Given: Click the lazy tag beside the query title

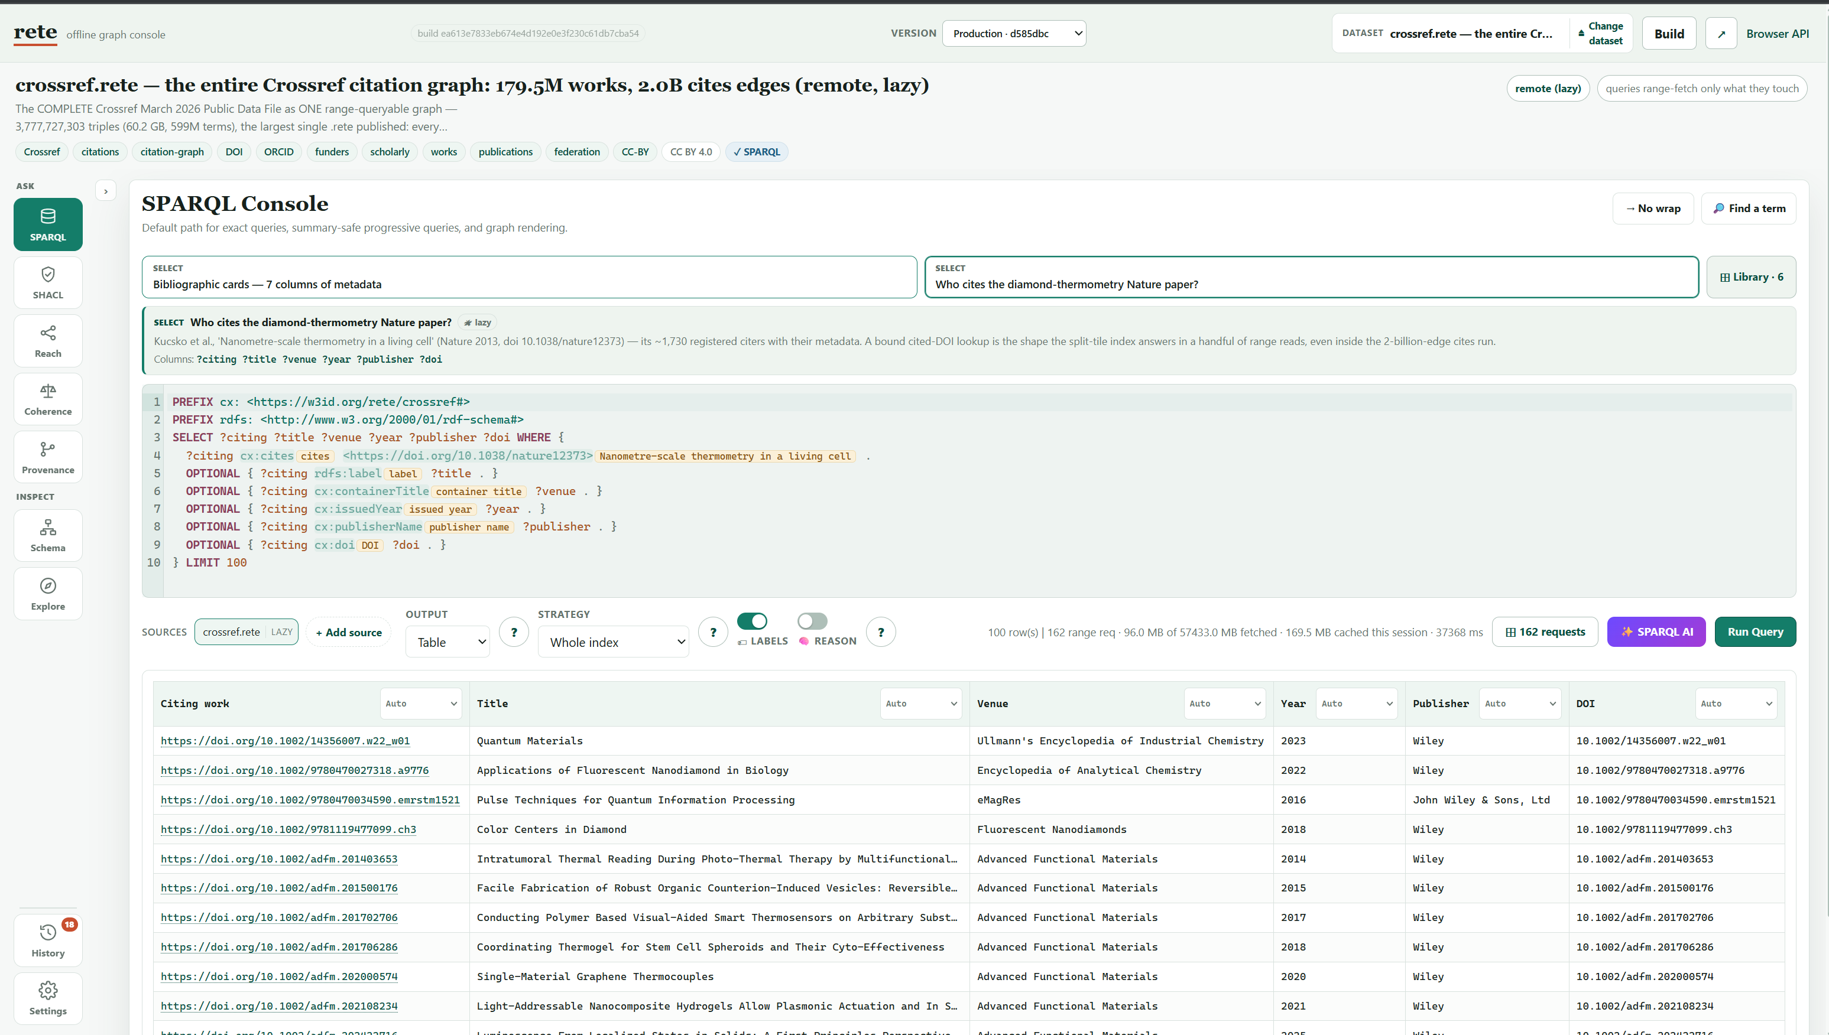Looking at the screenshot, I should coord(477,323).
